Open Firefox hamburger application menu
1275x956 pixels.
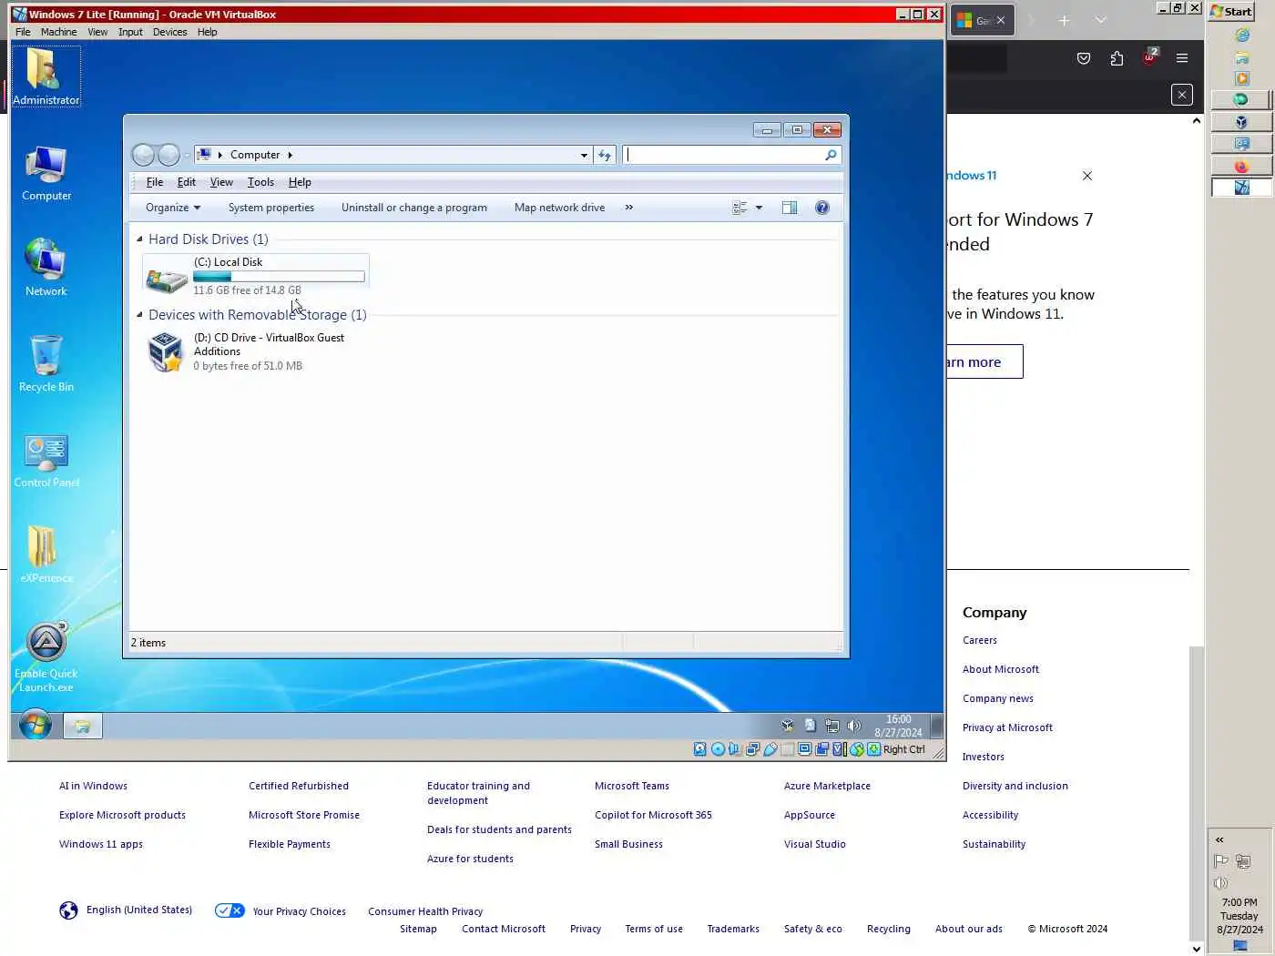point(1182,58)
